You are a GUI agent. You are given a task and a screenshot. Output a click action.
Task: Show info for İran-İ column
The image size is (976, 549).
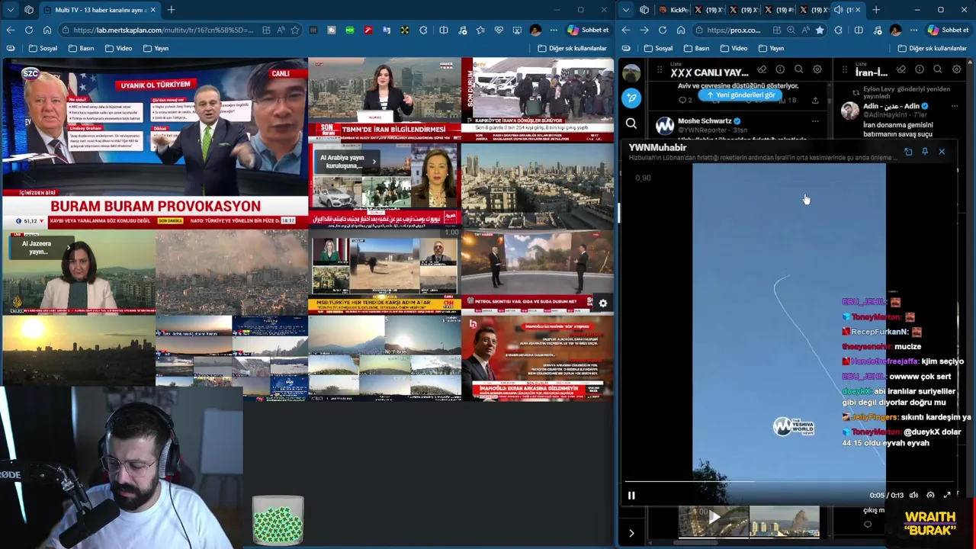pos(920,69)
